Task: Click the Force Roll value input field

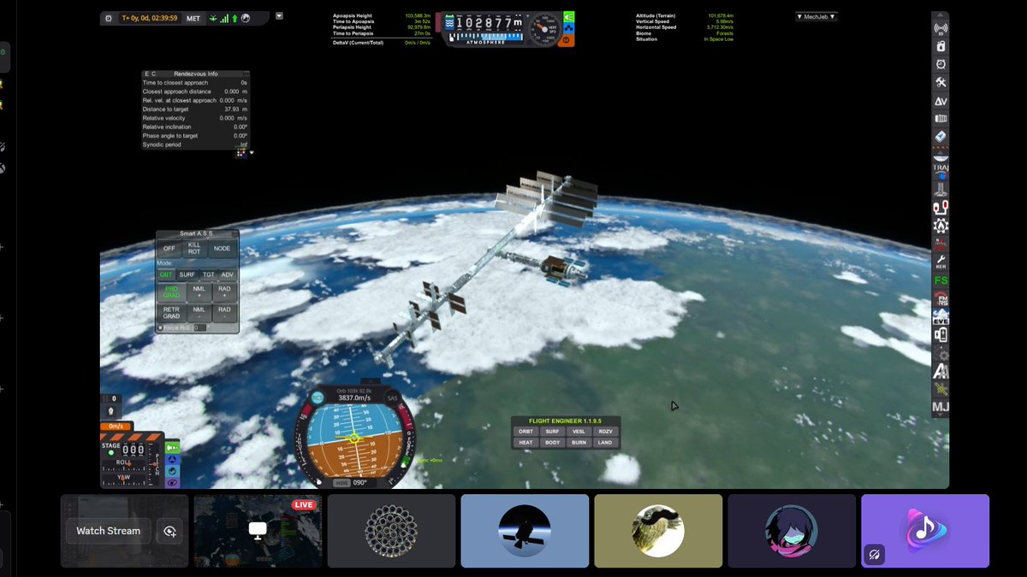Action: pos(199,327)
